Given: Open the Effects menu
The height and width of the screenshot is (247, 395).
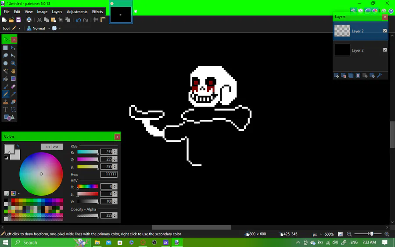Looking at the screenshot, I should click(97, 11).
